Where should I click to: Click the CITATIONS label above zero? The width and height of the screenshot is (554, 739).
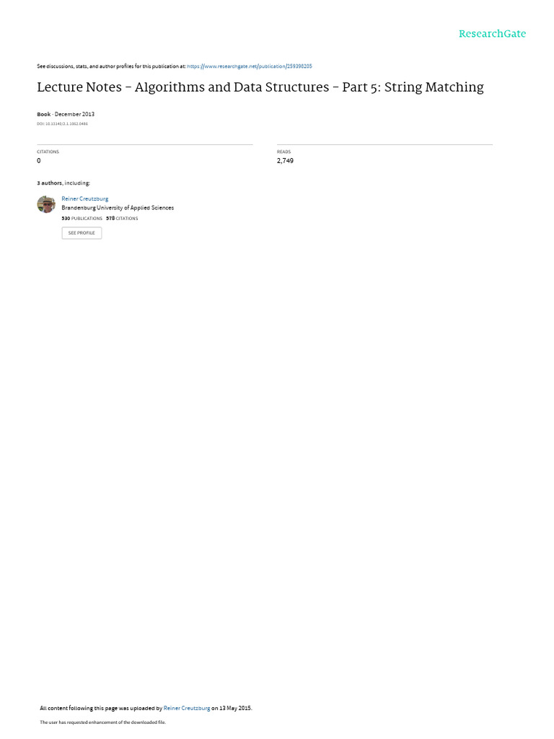48,152
